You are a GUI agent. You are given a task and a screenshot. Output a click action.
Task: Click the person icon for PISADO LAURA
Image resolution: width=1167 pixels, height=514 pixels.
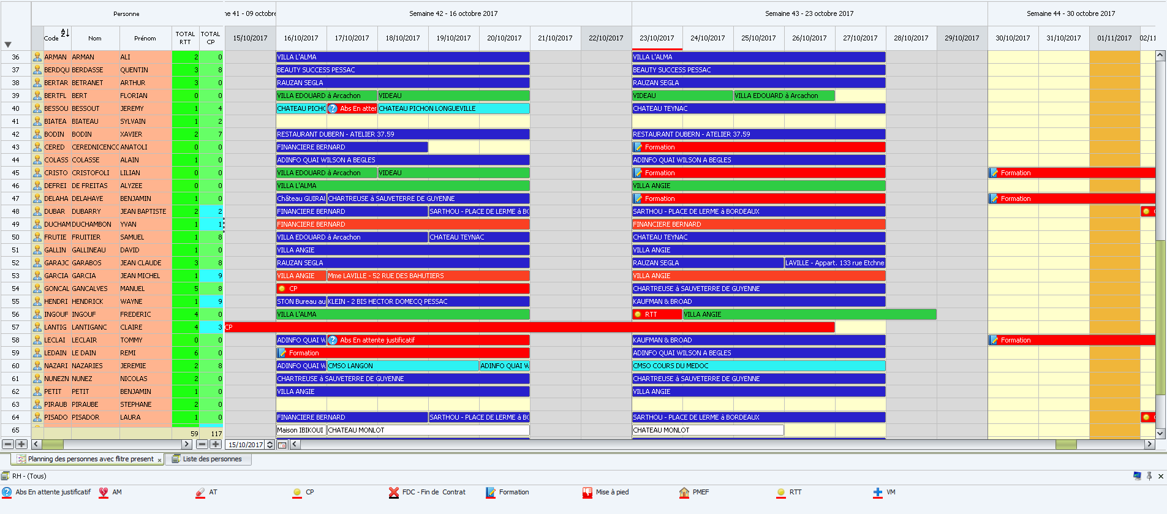pos(37,417)
